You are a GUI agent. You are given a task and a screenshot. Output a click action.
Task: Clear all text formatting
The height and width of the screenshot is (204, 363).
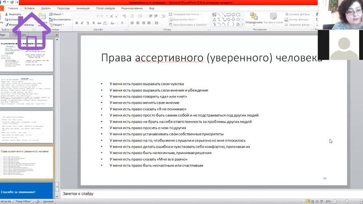(x=124, y=16)
